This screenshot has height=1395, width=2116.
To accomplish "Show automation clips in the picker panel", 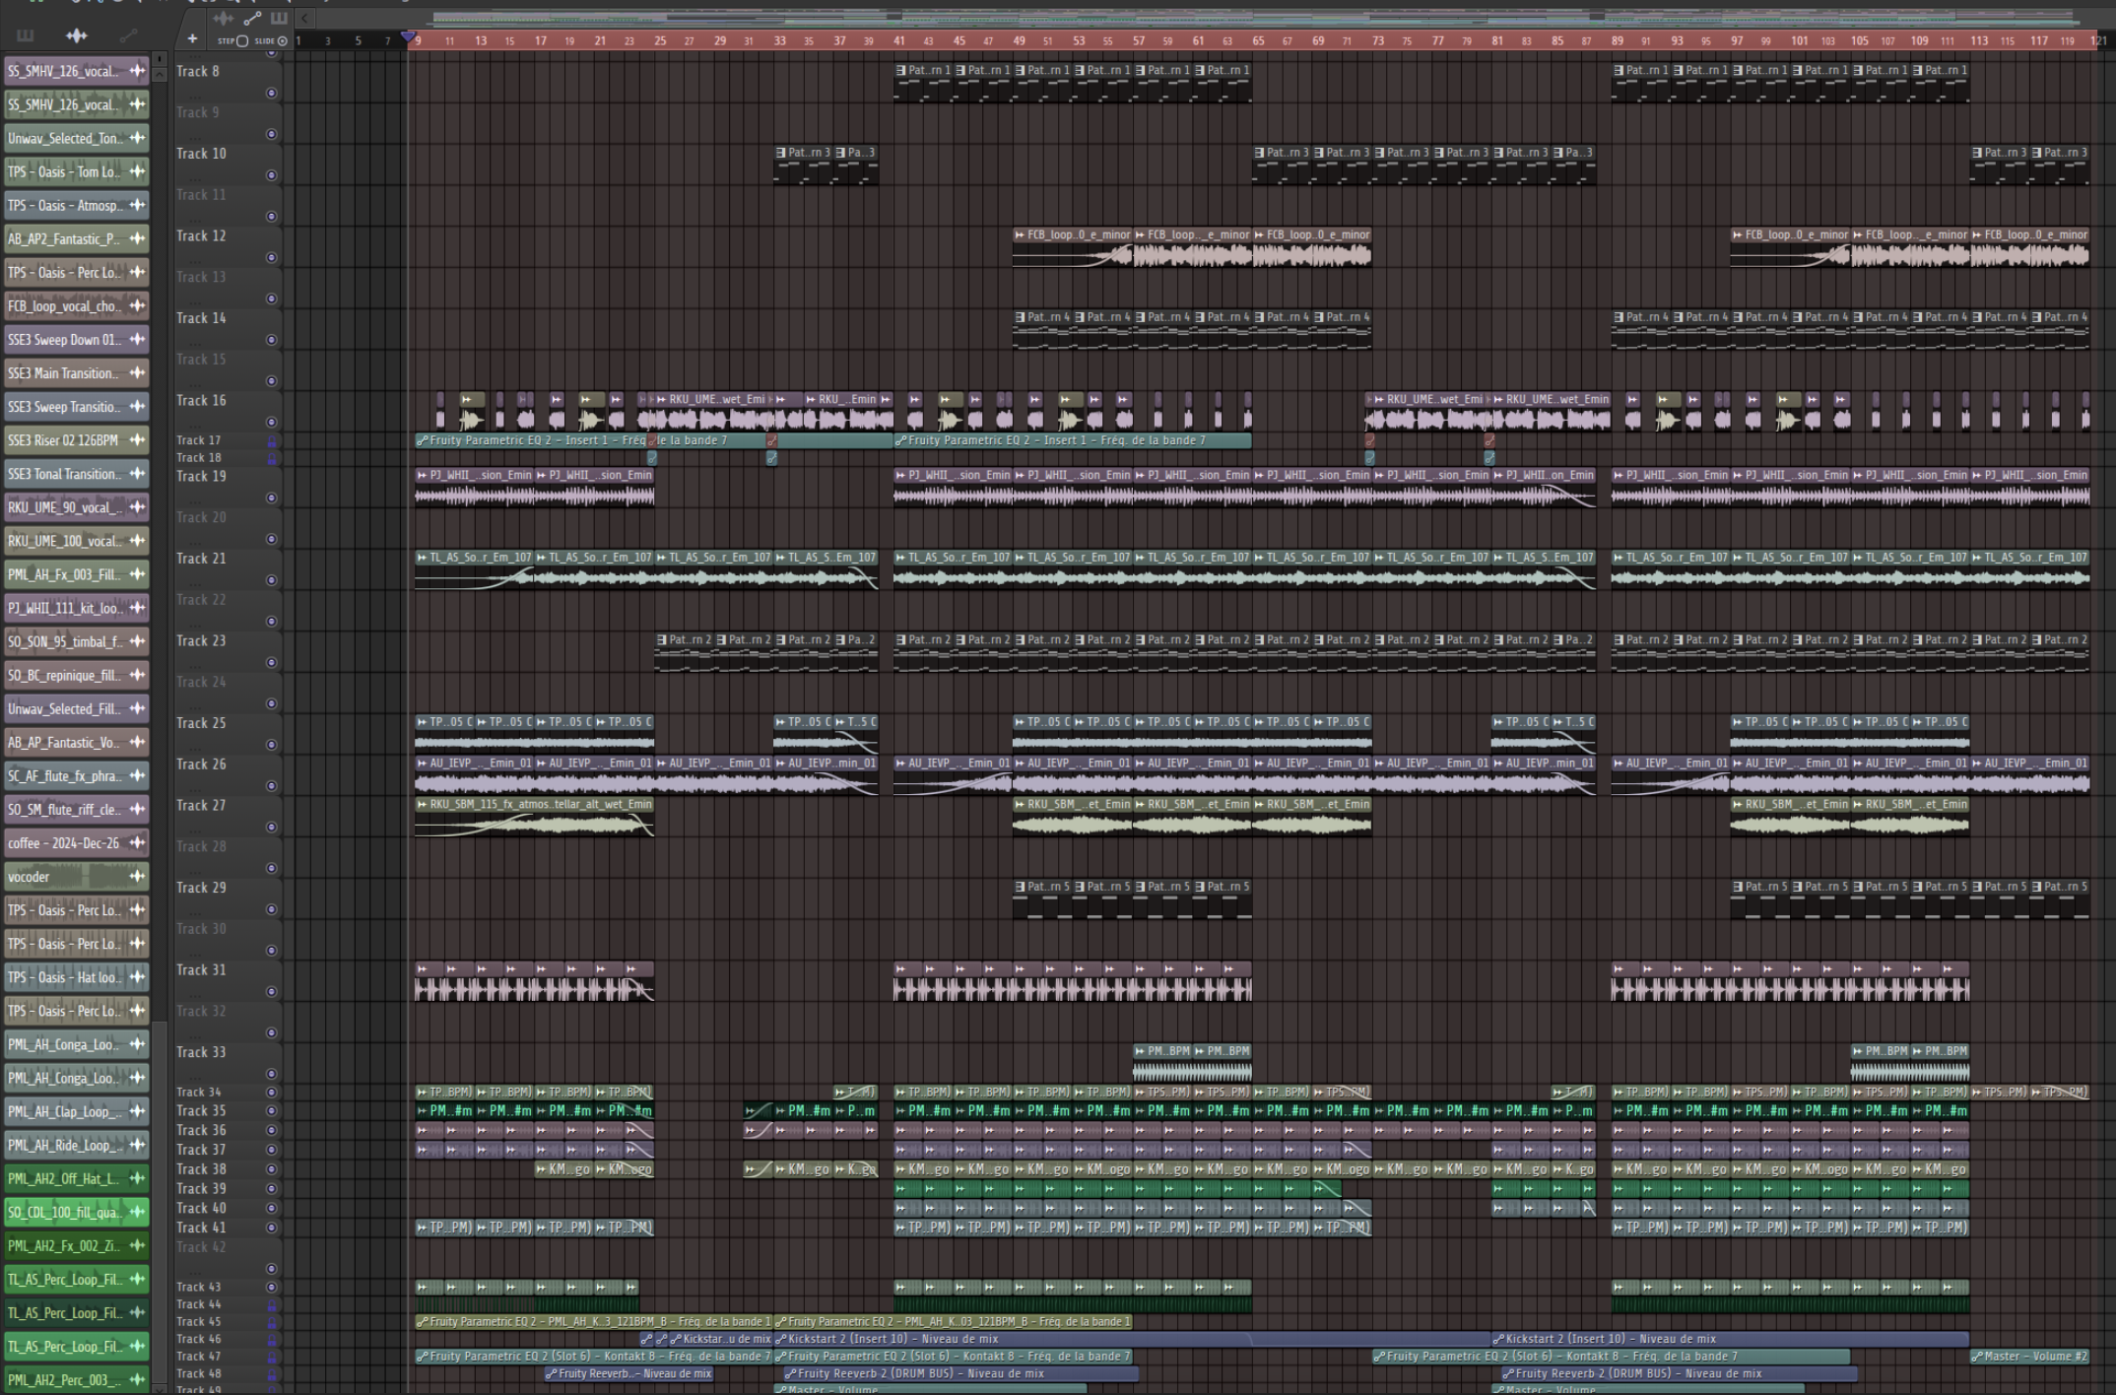I will tap(128, 35).
